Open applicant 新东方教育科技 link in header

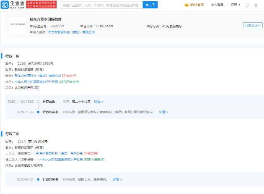[71, 32]
